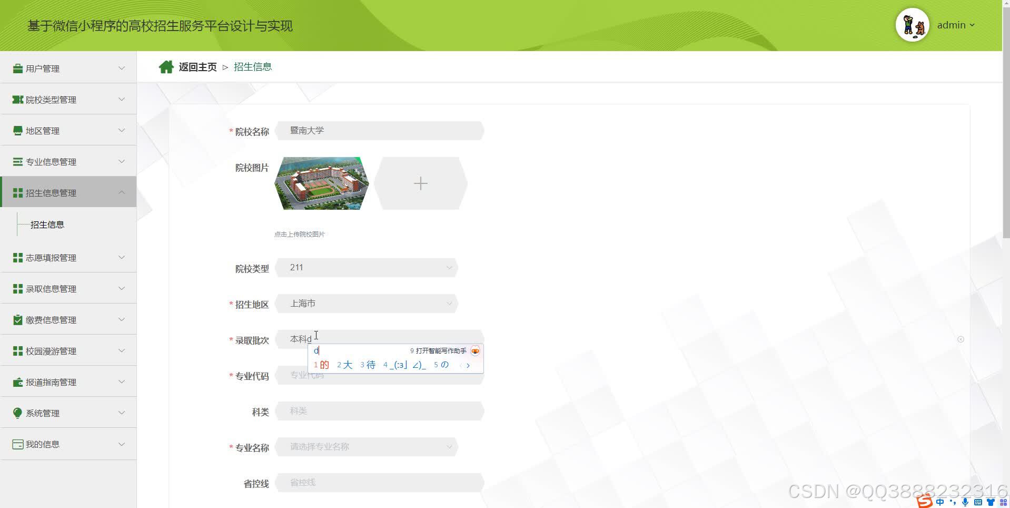Click the 系统管理 bulb icon
The image size is (1010, 508).
coord(17,413)
